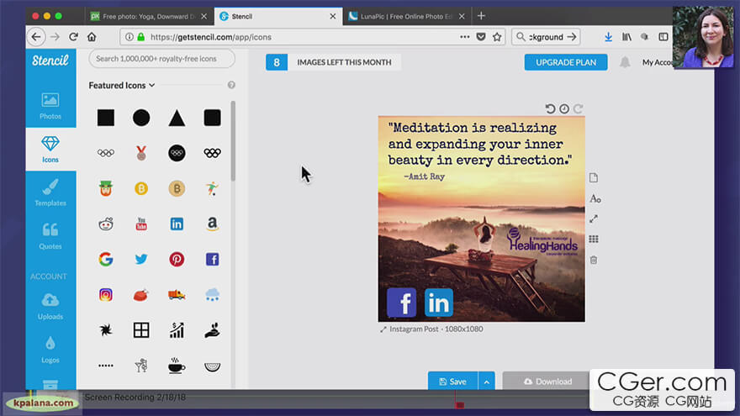Open the canvas history clock icon

[564, 109]
